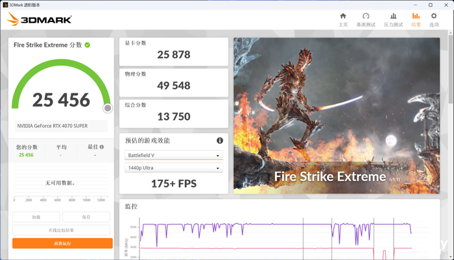
Task: Click the gray knob on score gauge
Action: 108,108
